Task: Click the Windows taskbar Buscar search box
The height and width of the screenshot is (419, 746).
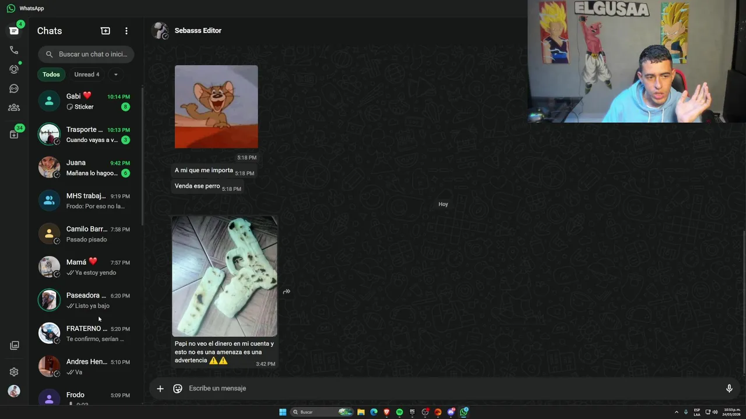Action: click(x=322, y=412)
